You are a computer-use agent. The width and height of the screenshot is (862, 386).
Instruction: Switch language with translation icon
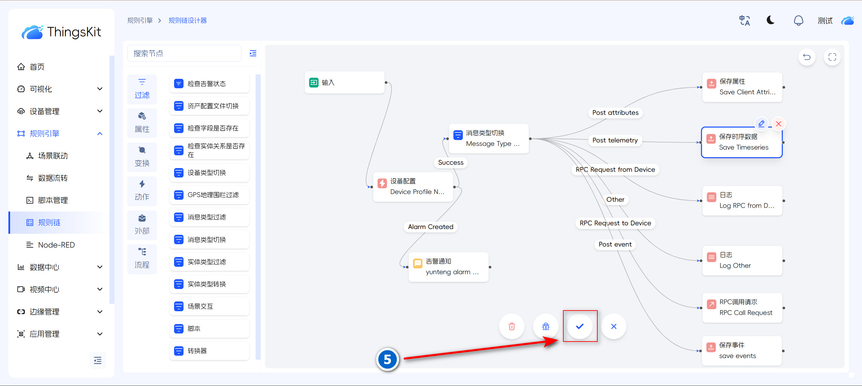[744, 20]
